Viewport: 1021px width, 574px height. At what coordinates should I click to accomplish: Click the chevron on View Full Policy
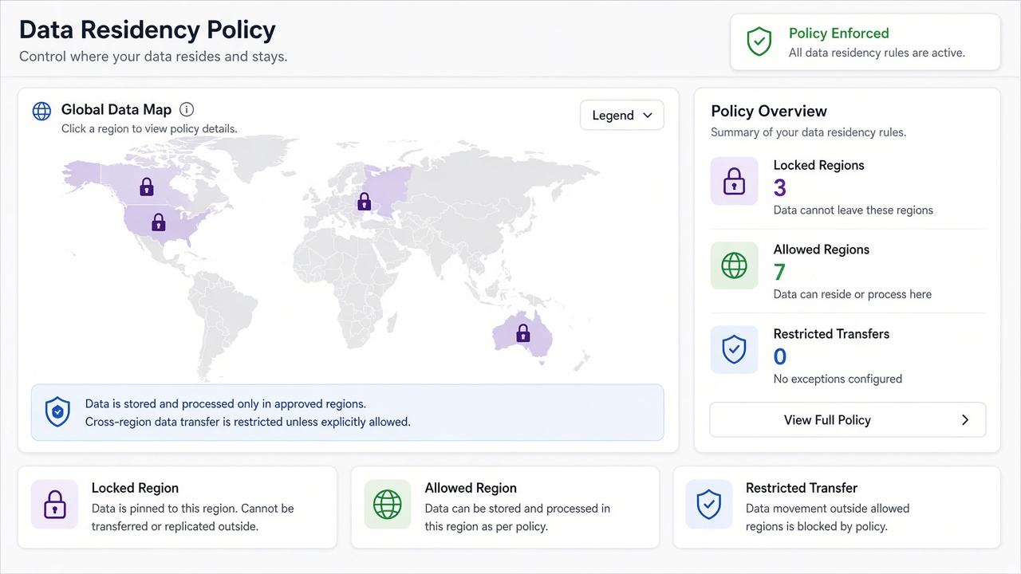[965, 420]
